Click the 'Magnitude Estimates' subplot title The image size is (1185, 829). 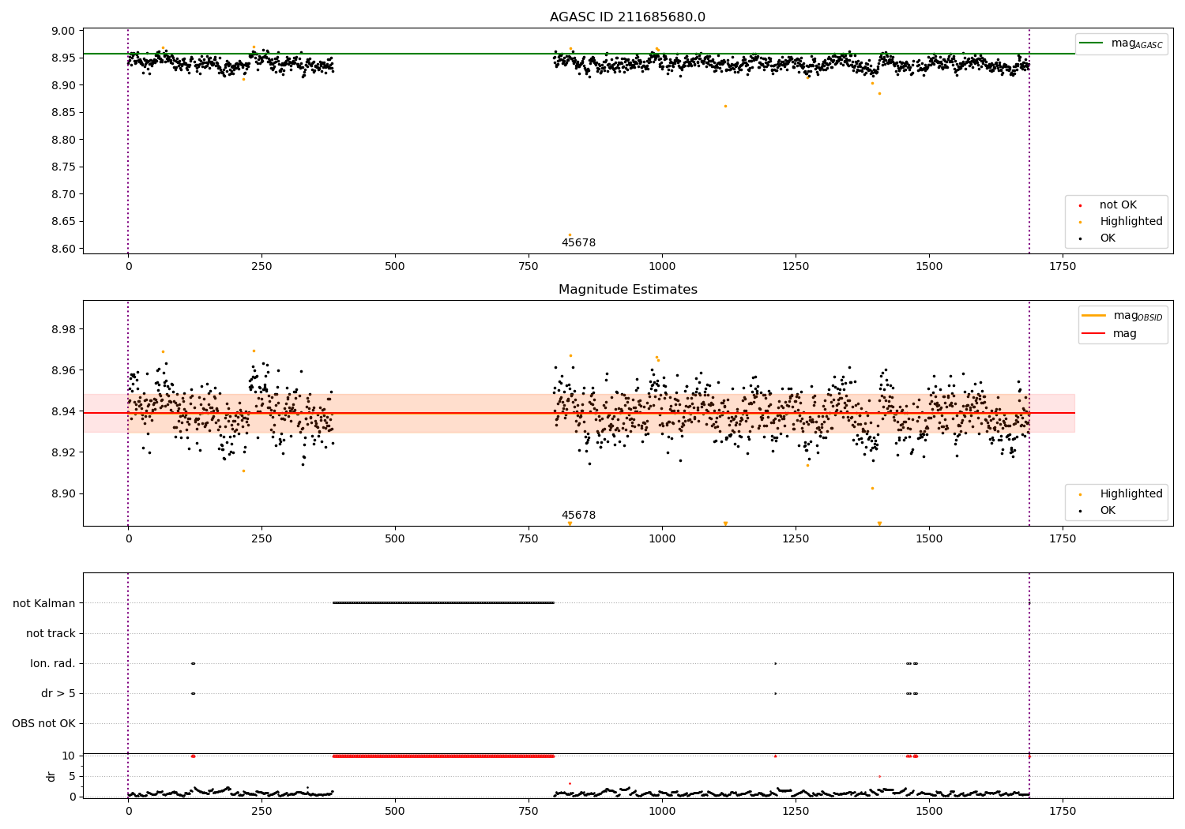[x=627, y=290]
